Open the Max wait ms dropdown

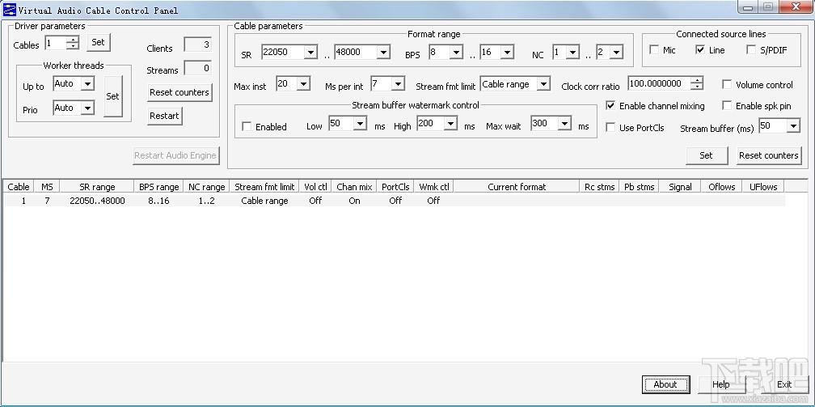click(565, 124)
